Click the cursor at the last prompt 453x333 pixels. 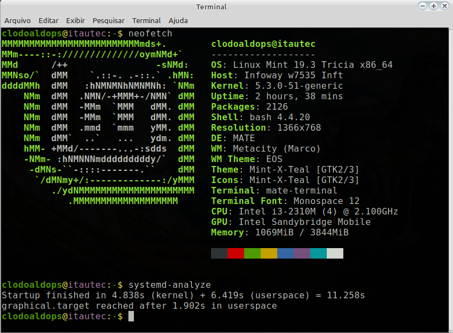point(131,316)
